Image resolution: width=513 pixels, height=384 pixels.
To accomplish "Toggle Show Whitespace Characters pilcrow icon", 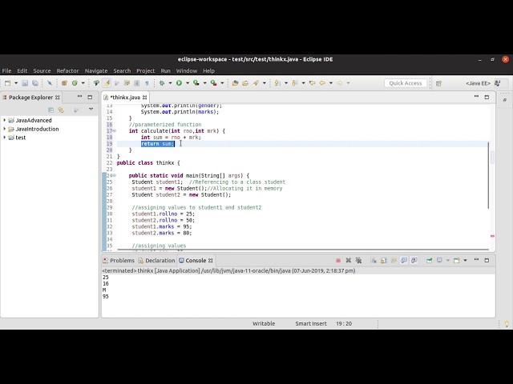I will (x=147, y=83).
